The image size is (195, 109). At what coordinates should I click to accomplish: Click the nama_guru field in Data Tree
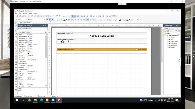(174, 41)
